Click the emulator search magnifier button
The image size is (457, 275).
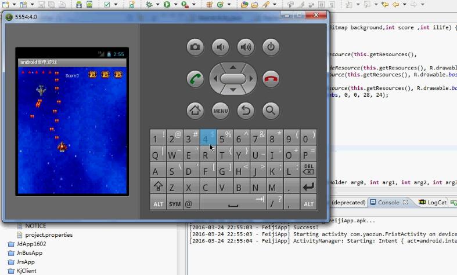click(x=271, y=111)
